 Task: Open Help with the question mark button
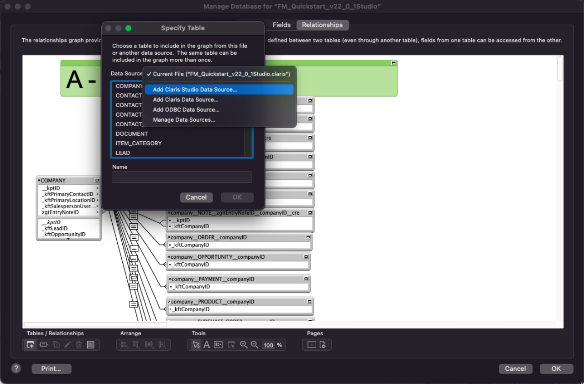pos(16,369)
